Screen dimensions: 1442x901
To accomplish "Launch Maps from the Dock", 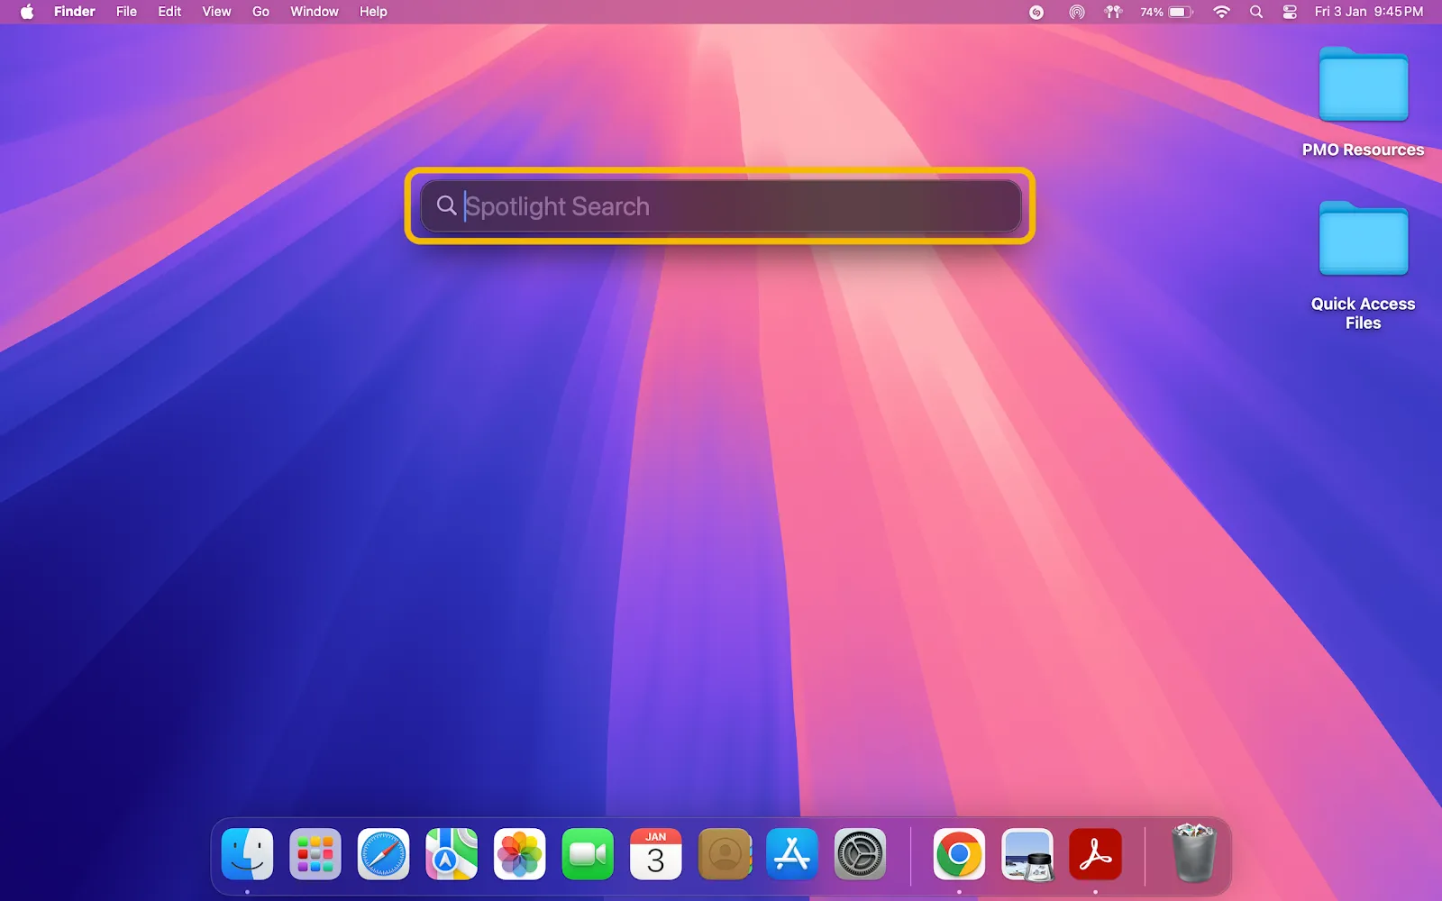I will click(452, 854).
